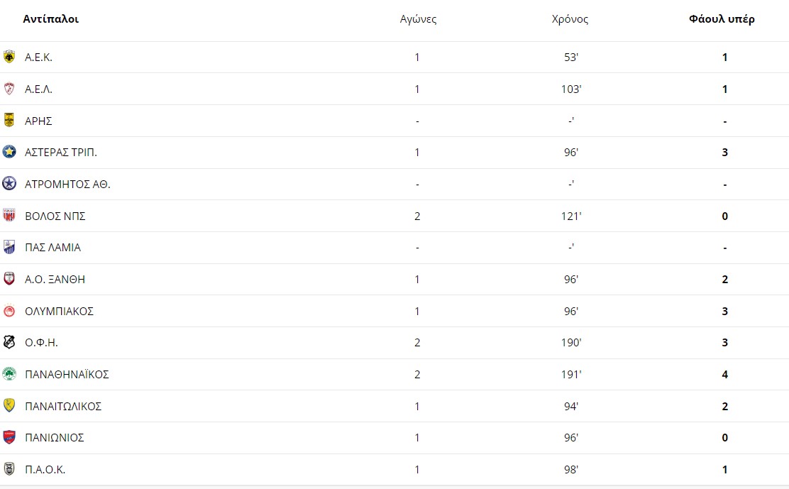
Task: Click the ΠΑΝΙΩΝΙΟΣ team crest icon
Action: [9, 437]
